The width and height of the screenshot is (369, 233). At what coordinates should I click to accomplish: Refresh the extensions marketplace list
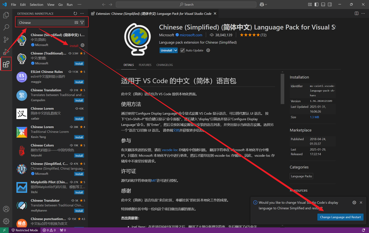pyautogui.click(x=75, y=14)
